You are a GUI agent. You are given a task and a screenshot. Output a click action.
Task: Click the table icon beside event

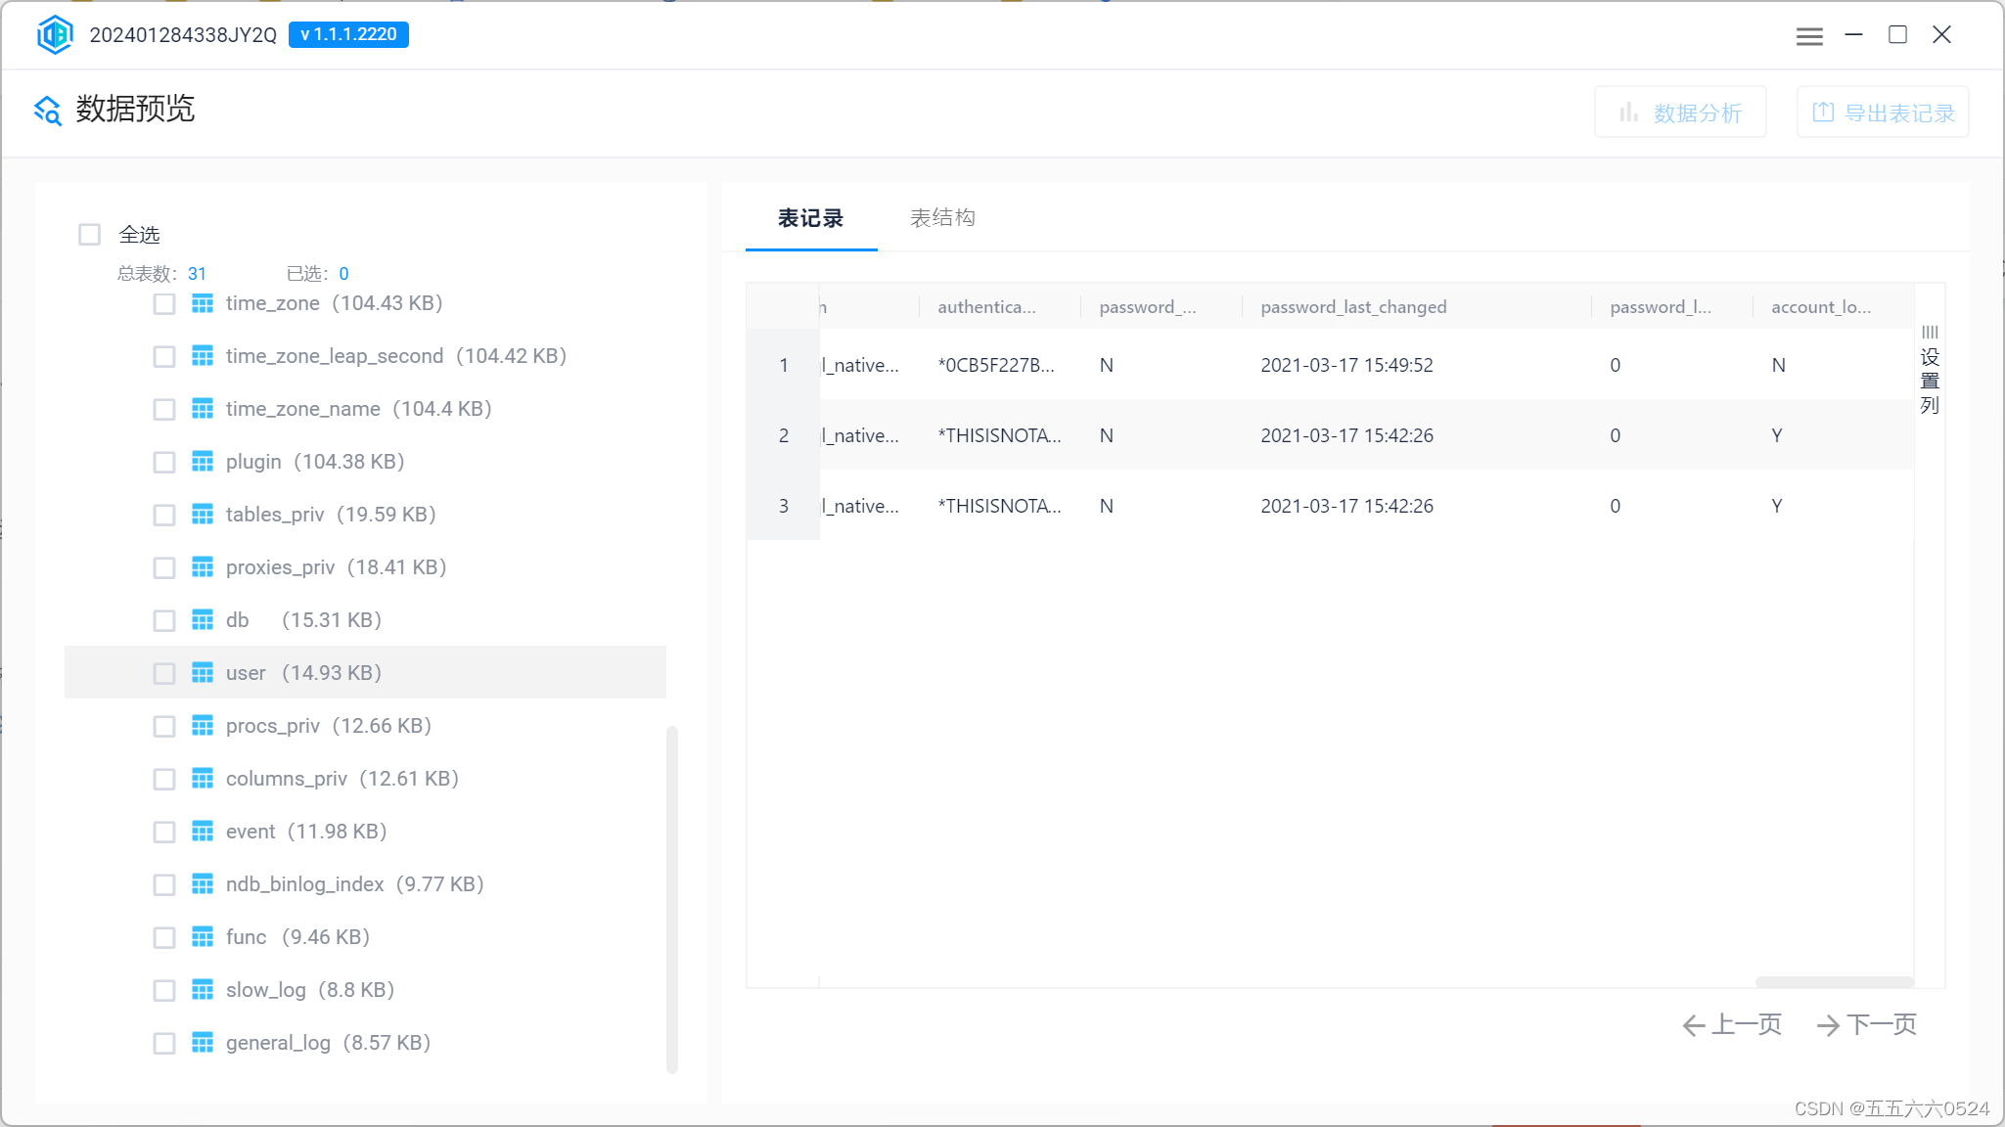click(x=203, y=832)
